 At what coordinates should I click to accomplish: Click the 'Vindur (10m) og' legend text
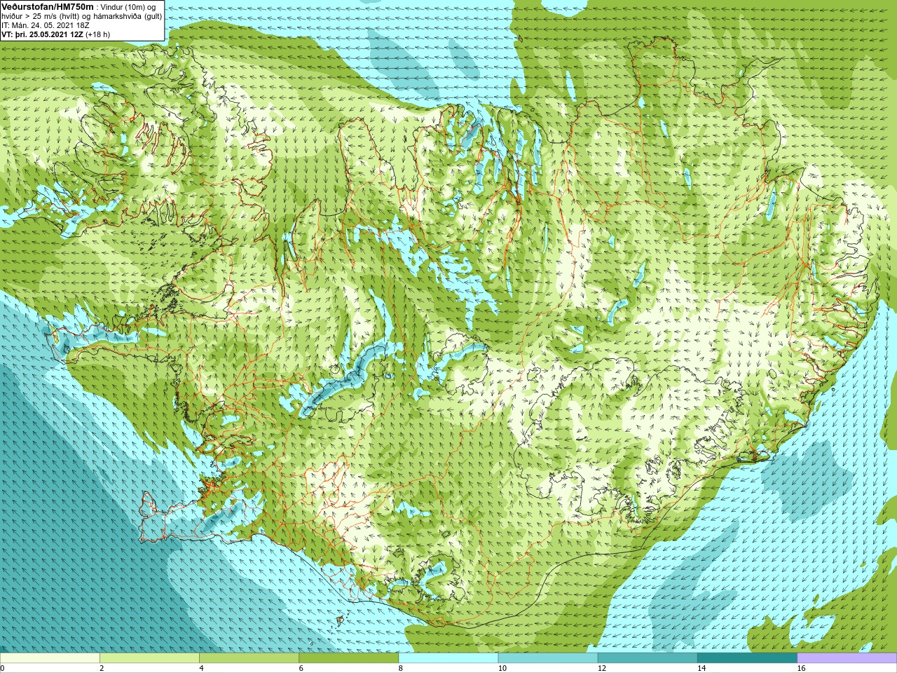(x=128, y=7)
